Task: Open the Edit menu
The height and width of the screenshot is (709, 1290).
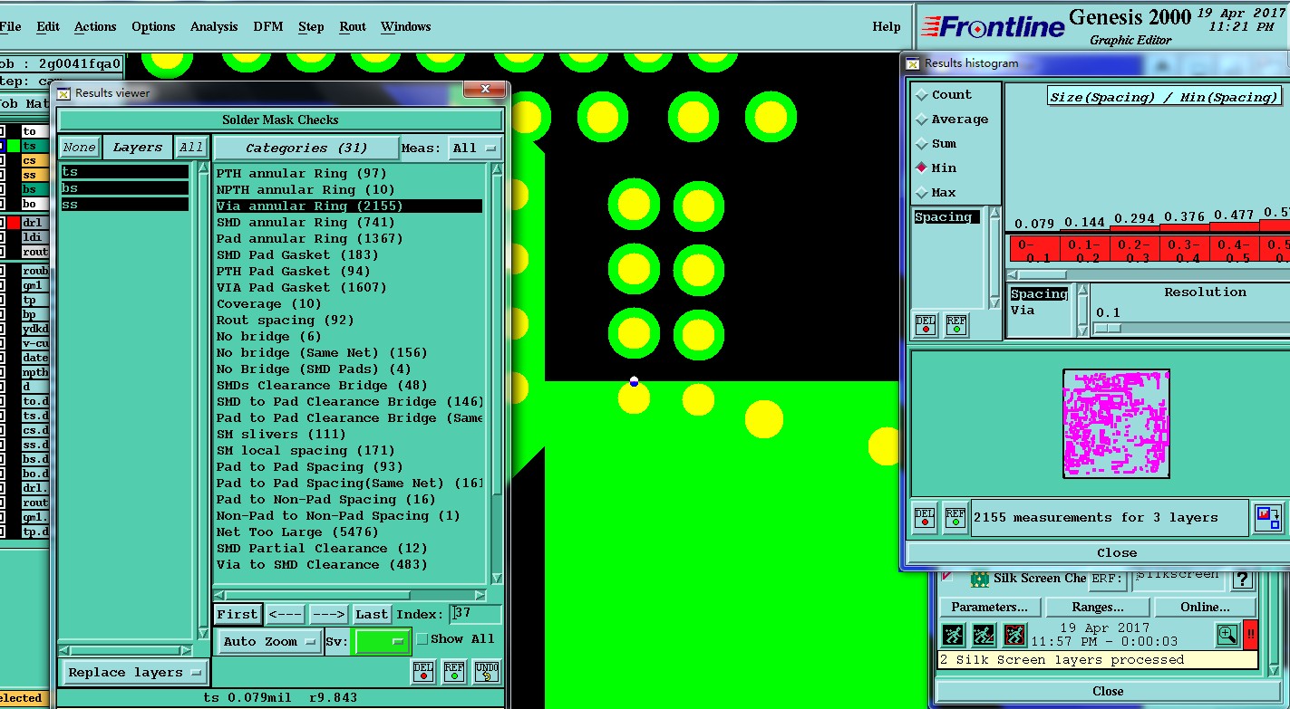Action: (x=48, y=26)
